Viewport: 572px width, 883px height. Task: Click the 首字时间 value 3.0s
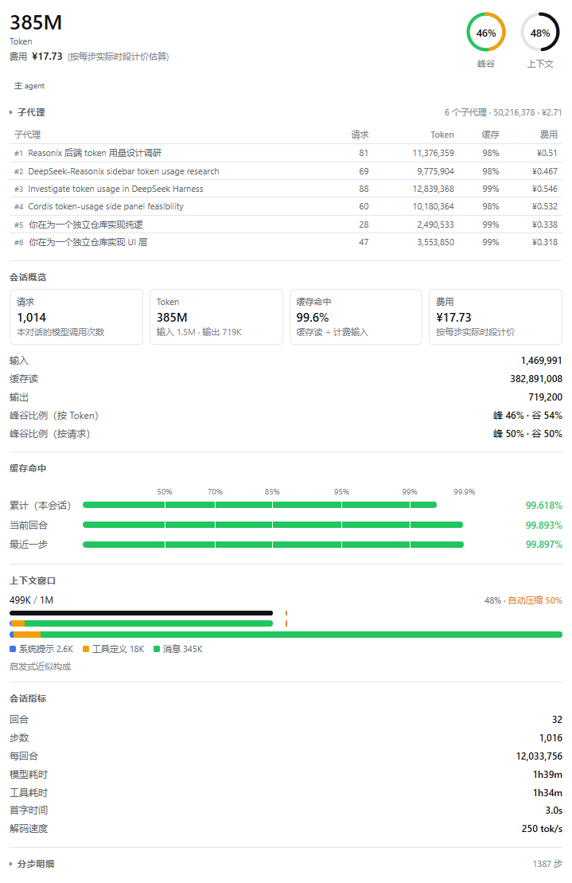click(554, 811)
